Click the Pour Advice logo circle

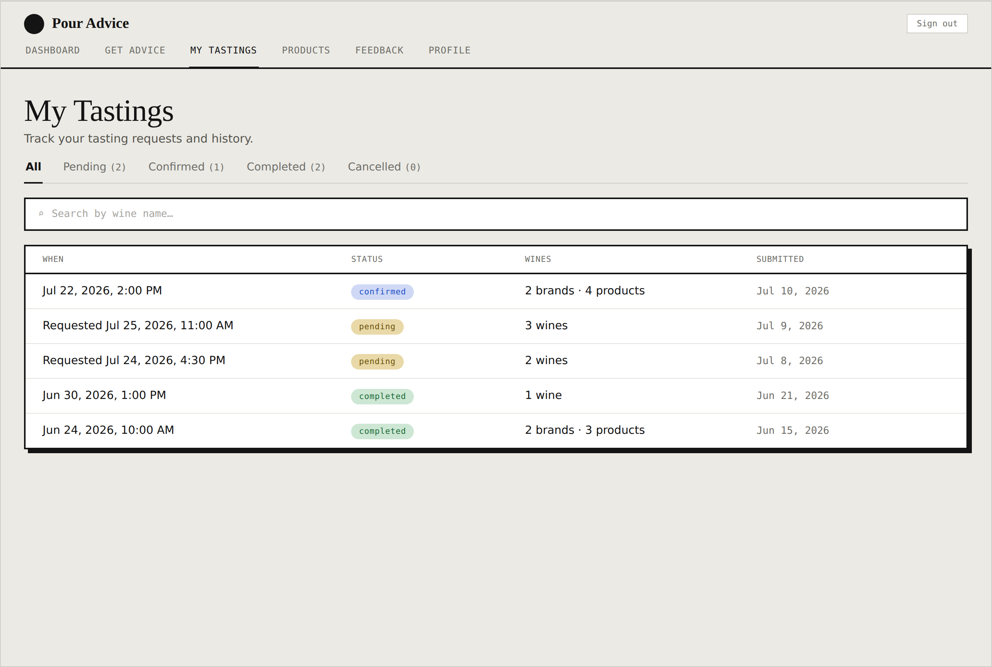34,24
